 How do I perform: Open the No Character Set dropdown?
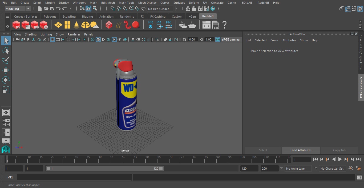point(332,169)
